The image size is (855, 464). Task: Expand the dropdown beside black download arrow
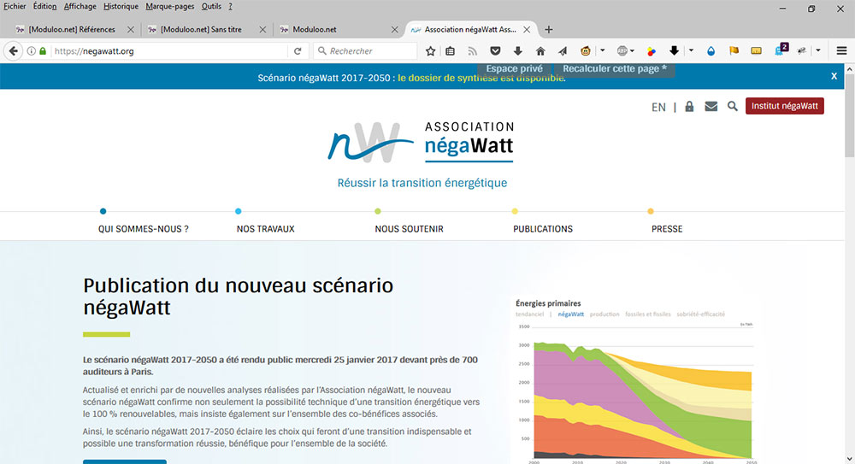[691, 50]
